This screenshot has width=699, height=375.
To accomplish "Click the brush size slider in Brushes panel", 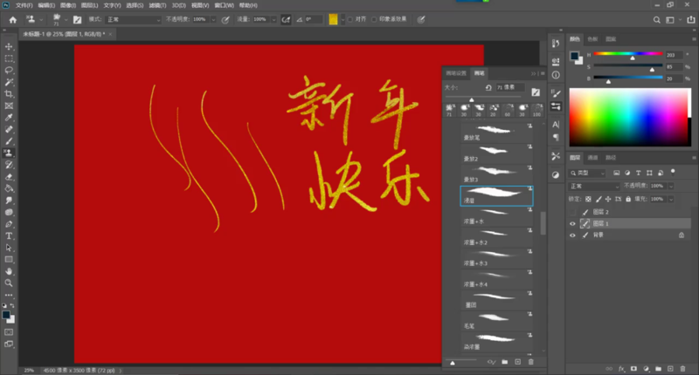I will point(483,97).
